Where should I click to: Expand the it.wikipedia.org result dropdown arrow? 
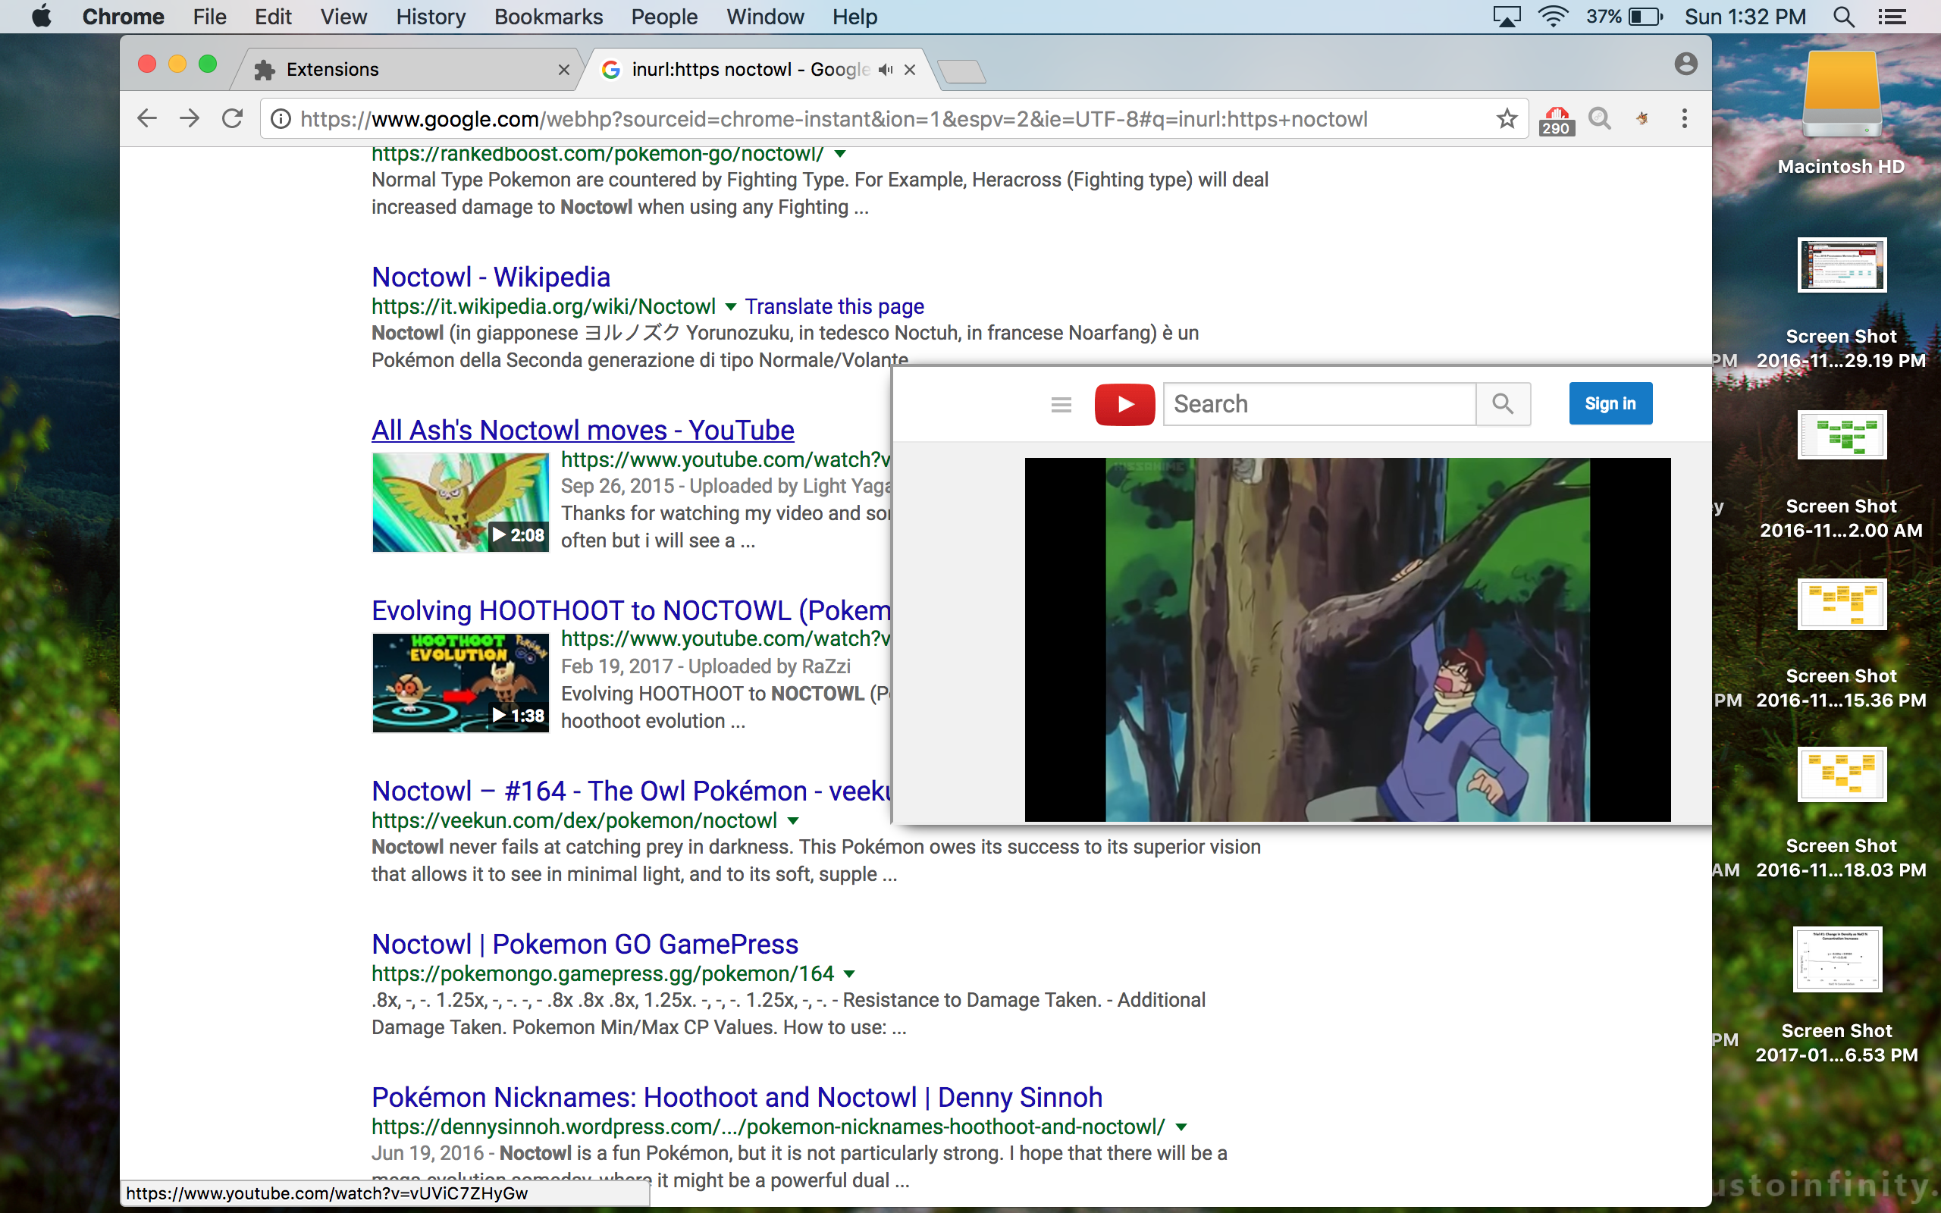point(731,306)
